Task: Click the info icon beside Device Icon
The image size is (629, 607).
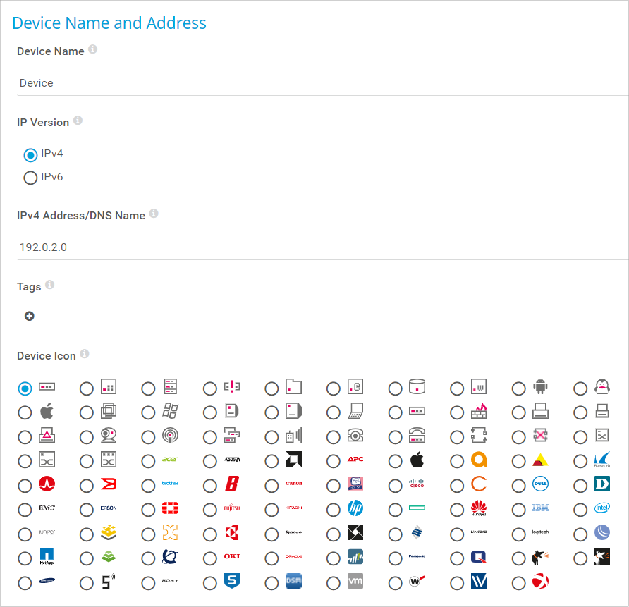Action: pyautogui.click(x=85, y=354)
